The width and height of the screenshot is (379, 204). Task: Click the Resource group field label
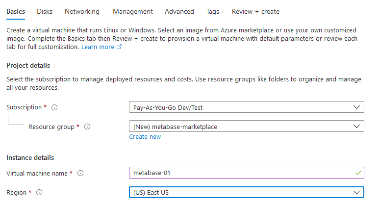pos(51,127)
